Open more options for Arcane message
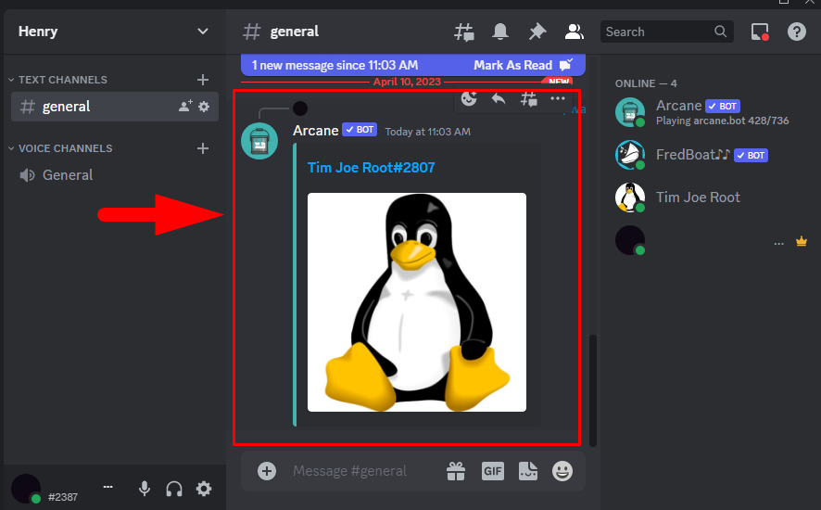The height and width of the screenshot is (510, 821). pos(558,98)
